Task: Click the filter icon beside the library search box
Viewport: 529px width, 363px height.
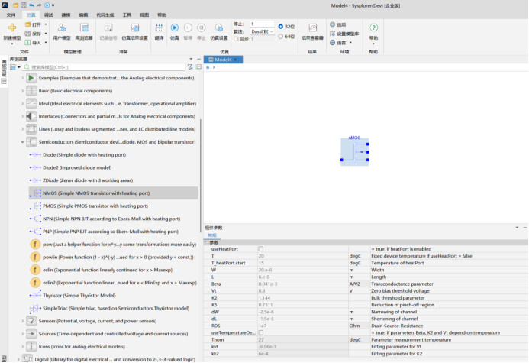Action: click(x=190, y=67)
